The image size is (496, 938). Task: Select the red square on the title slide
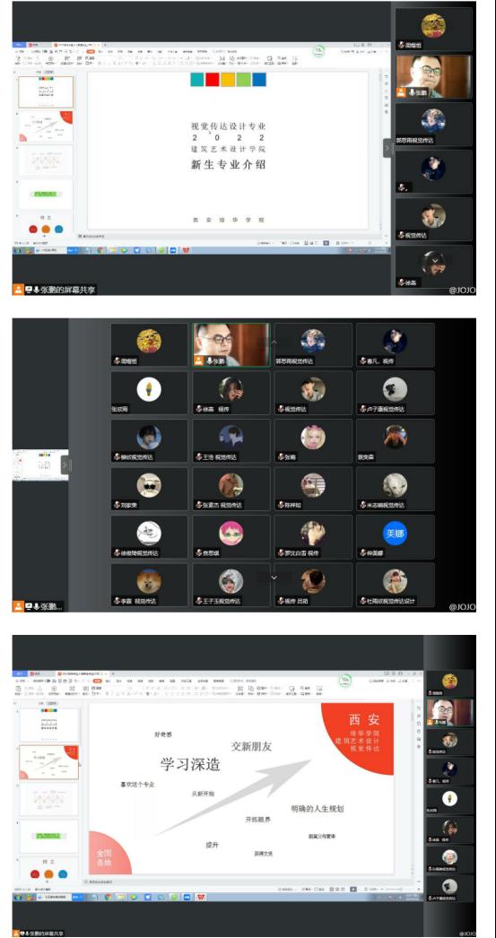tap(213, 80)
